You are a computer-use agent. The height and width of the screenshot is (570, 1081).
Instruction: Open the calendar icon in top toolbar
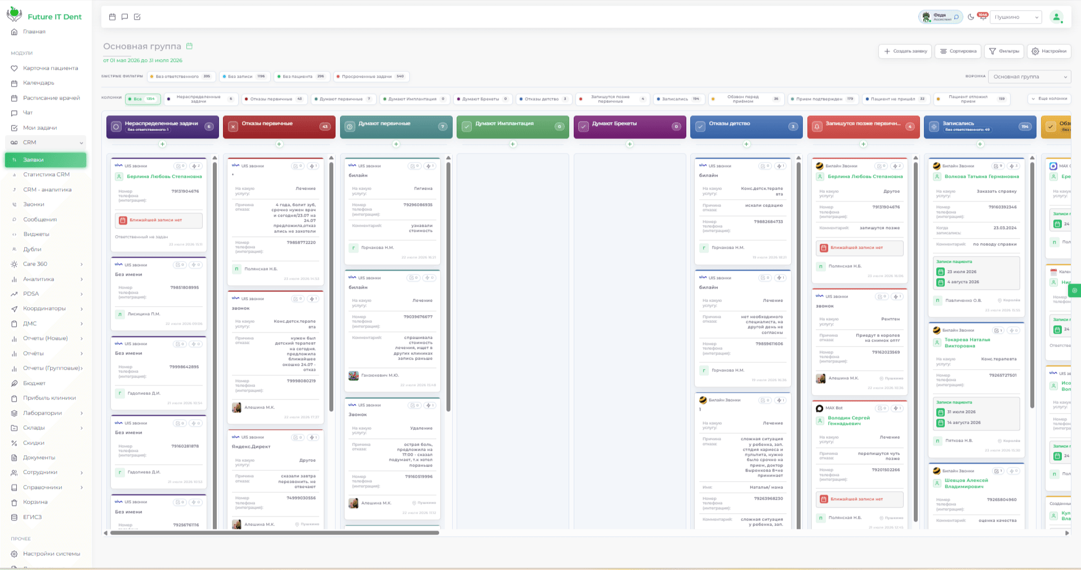[x=112, y=17]
